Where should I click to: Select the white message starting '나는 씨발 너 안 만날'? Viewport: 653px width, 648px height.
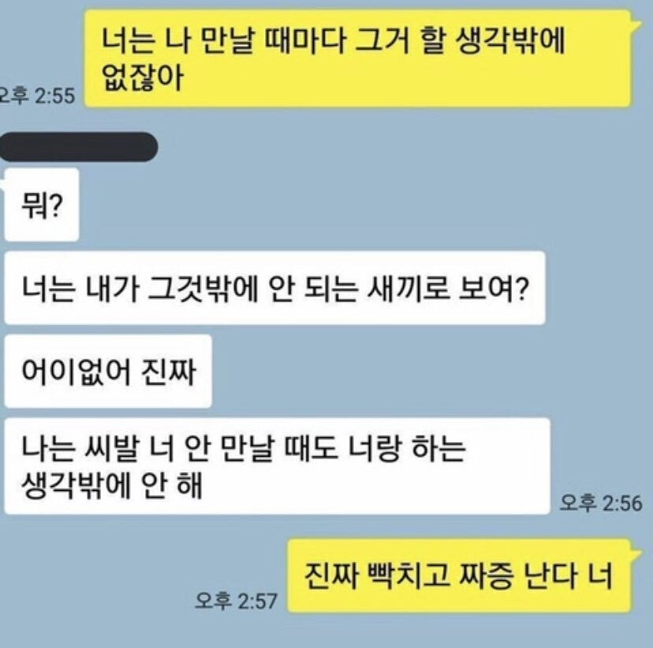[278, 466]
